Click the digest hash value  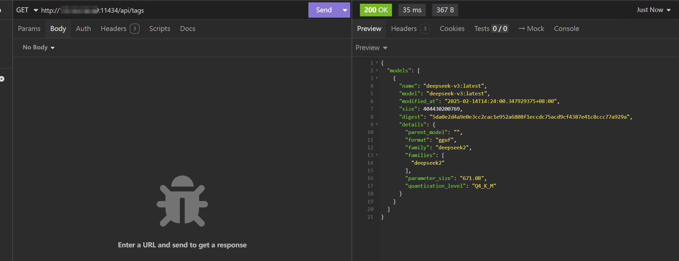coord(529,117)
